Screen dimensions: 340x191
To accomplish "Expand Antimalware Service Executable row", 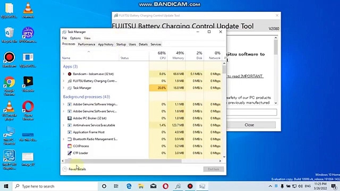I will (x=63, y=125).
